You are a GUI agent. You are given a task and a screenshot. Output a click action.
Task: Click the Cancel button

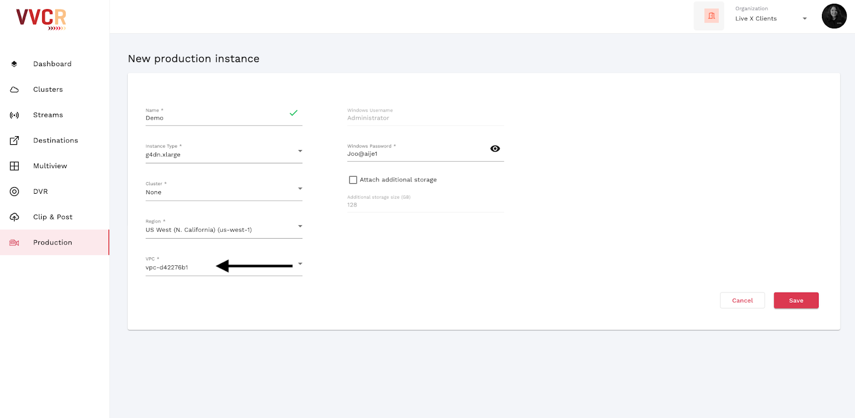pyautogui.click(x=742, y=301)
